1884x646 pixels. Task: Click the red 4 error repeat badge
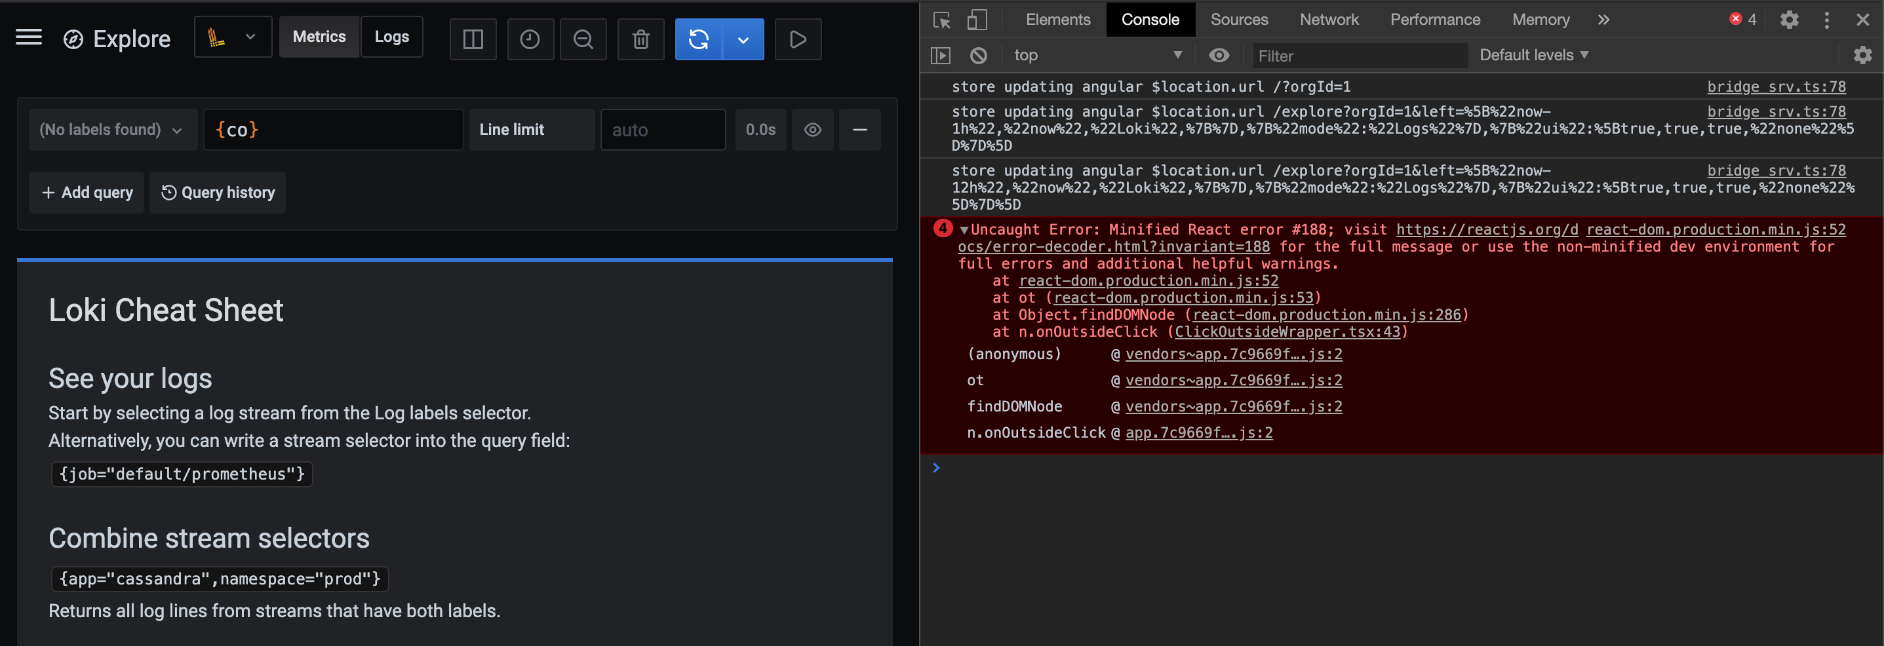click(943, 229)
